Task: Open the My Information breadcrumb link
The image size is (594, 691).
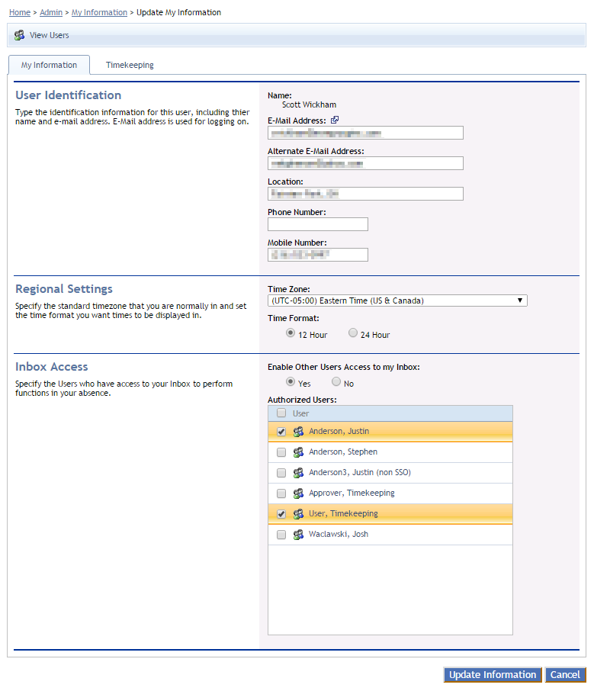Action: (99, 12)
